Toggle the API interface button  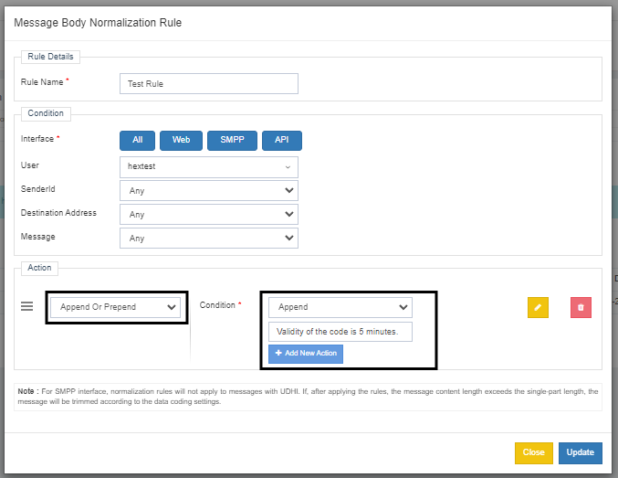tap(282, 140)
